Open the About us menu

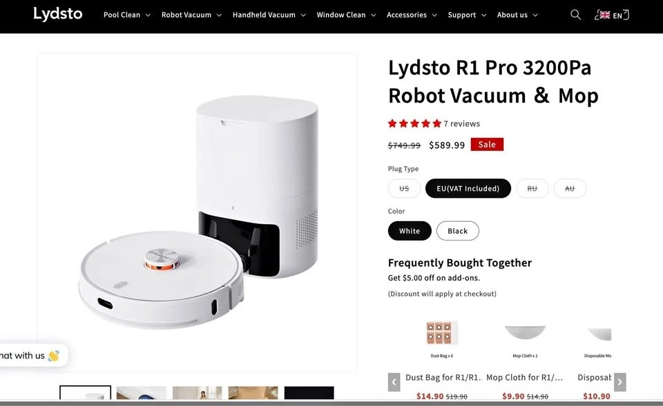pos(517,14)
